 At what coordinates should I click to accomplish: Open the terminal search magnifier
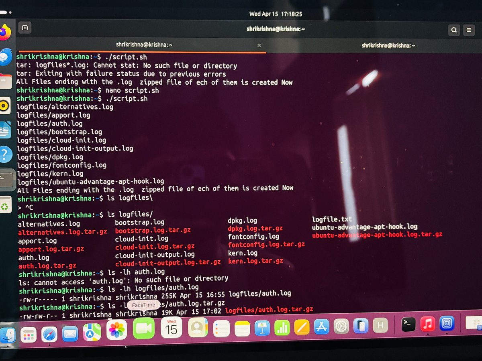[453, 30]
